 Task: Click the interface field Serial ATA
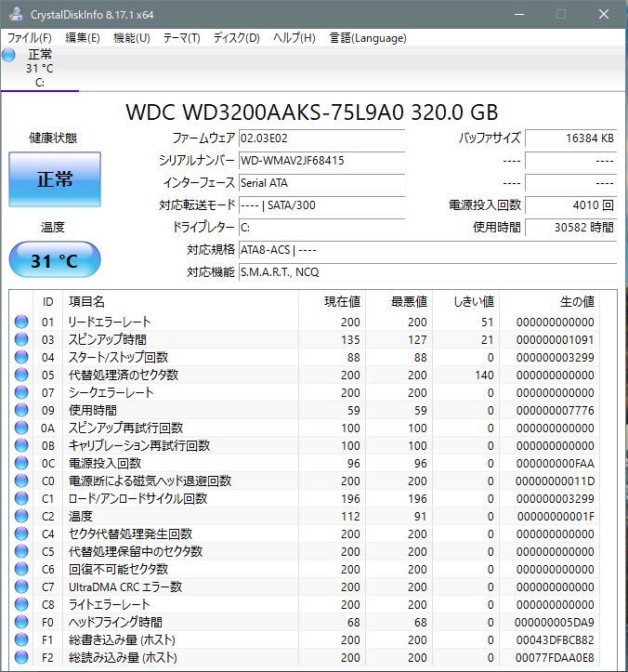[x=321, y=183]
